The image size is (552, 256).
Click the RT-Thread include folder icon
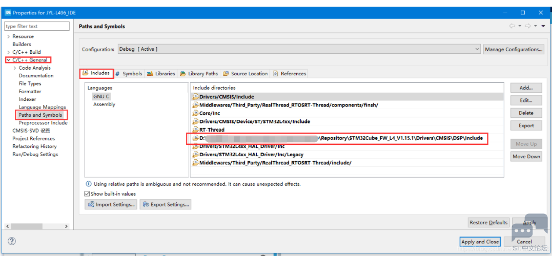point(195,130)
